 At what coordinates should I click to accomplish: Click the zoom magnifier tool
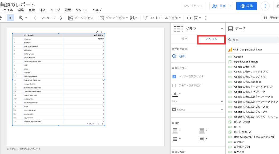[21, 18]
